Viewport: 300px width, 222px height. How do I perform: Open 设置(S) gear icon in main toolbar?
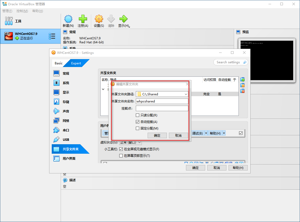(99, 19)
